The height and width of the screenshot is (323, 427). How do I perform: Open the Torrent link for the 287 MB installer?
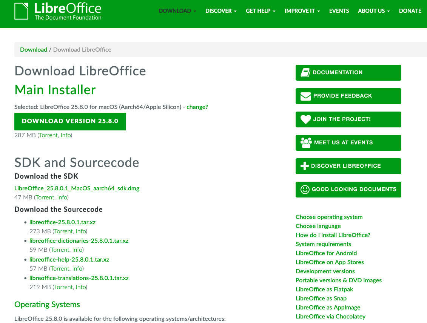[x=48, y=135]
